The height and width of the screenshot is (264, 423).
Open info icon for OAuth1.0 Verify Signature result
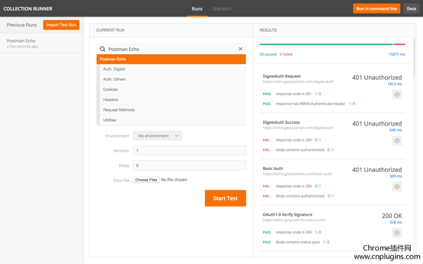coord(397,233)
